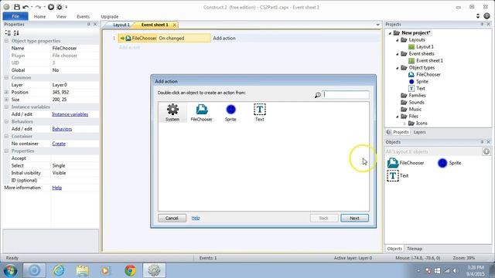The image size is (495, 278).
Task: Open the Home ribbon tab
Action: point(39,16)
